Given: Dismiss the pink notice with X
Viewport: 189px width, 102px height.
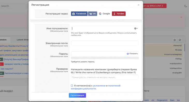Looking at the screenshot, I should click(181, 17).
